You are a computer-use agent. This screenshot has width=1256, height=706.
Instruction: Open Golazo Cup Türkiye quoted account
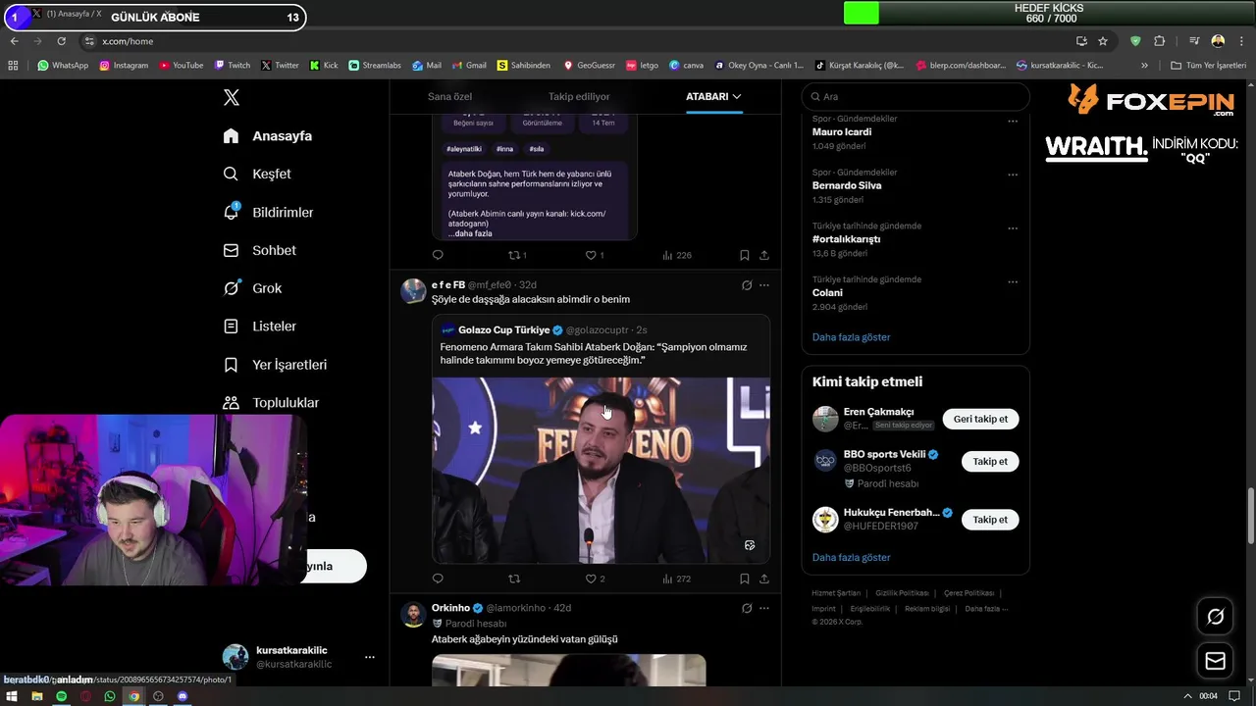coord(503,329)
